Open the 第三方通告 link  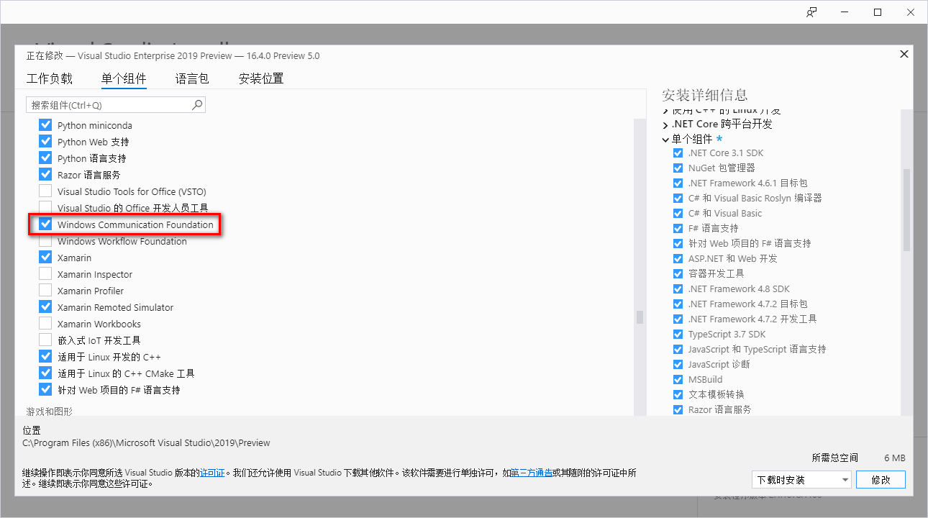click(x=532, y=473)
